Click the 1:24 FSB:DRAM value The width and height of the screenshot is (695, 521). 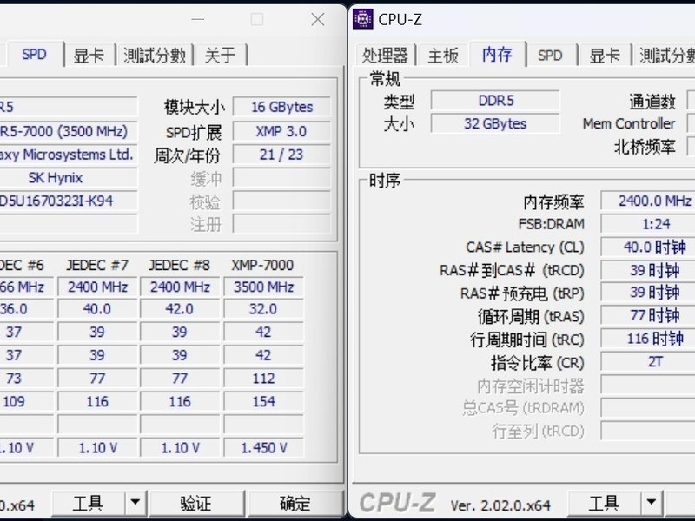point(648,224)
